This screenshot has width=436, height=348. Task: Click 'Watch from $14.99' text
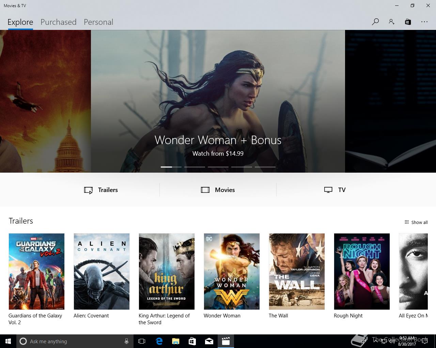[x=218, y=154]
